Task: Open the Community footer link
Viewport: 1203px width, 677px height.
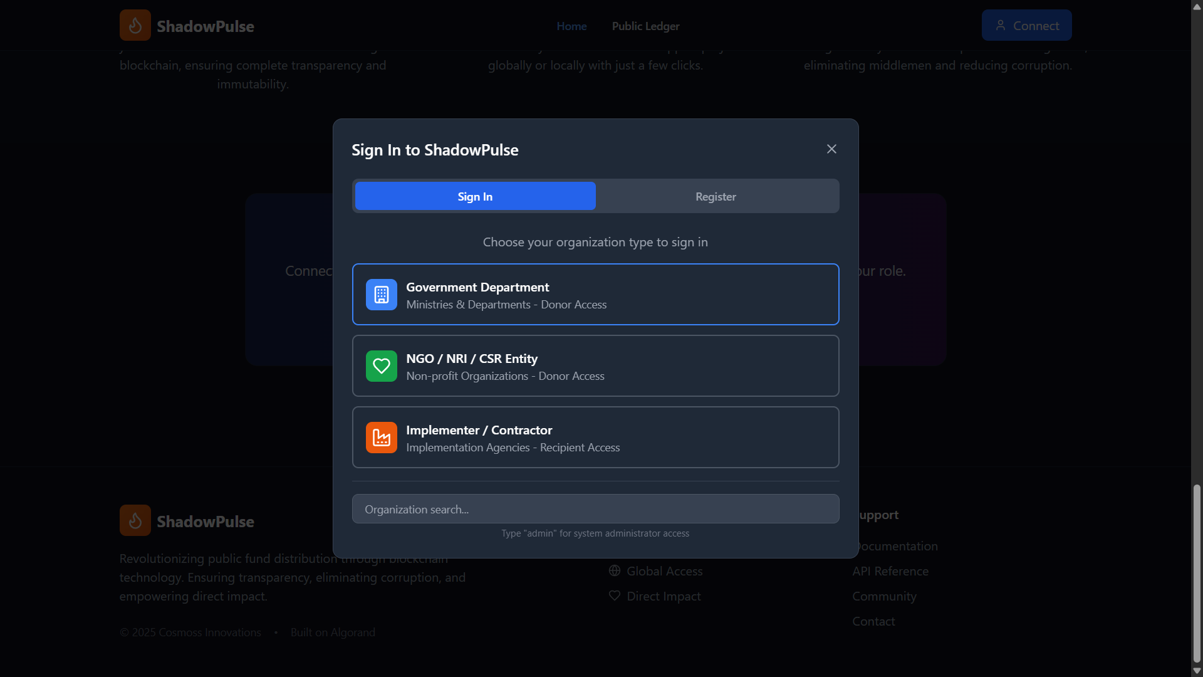Action: 883,596
